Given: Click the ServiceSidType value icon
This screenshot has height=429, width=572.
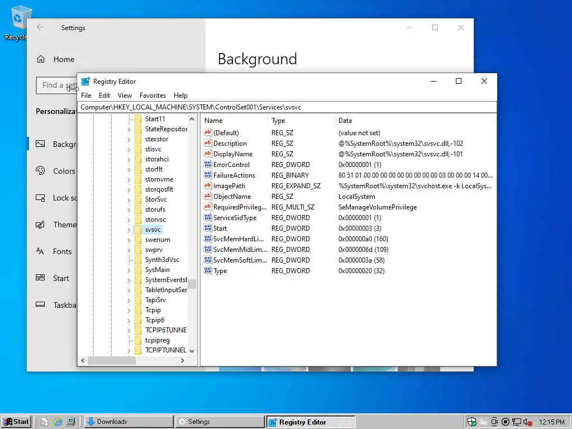Looking at the screenshot, I should (x=208, y=217).
